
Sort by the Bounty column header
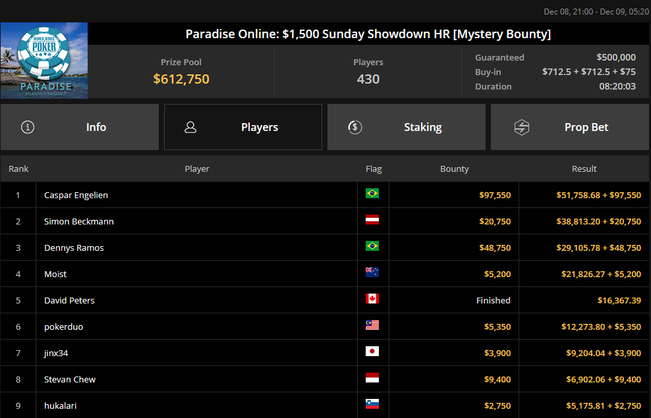coord(454,169)
